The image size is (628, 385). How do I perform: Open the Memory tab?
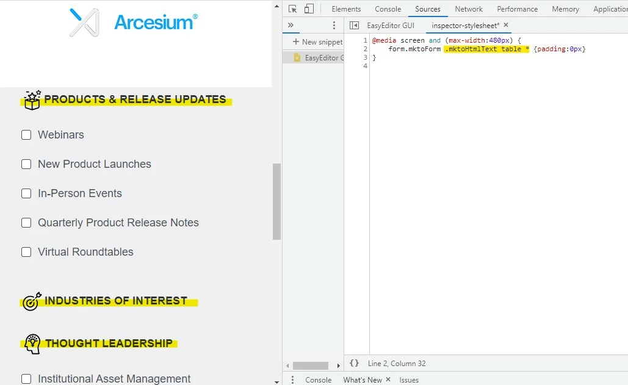(565, 9)
